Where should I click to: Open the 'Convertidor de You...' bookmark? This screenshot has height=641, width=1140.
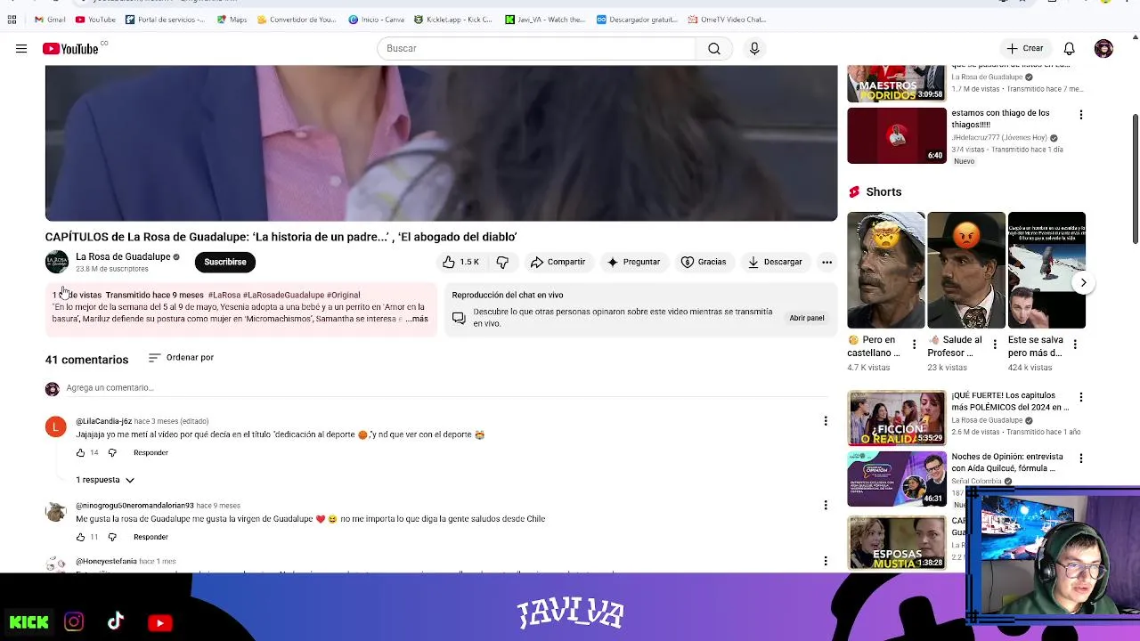[296, 20]
